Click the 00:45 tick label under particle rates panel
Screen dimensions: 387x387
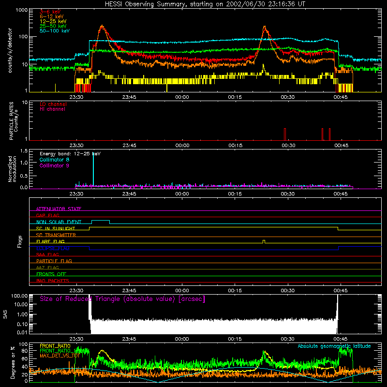point(342,146)
